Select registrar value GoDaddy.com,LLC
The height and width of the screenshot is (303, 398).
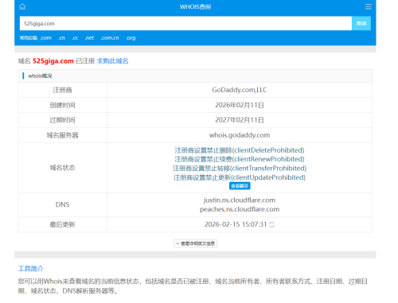[240, 90]
